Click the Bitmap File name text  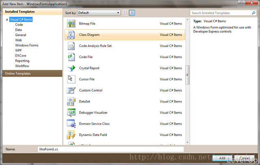[x=87, y=24]
